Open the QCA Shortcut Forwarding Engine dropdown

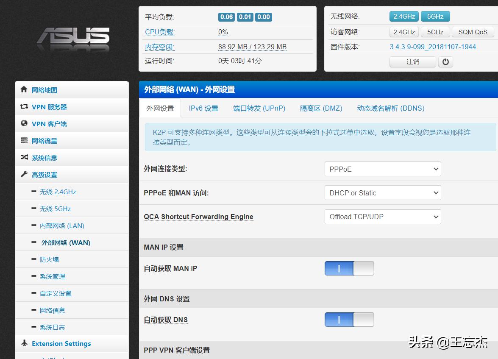[382, 217]
